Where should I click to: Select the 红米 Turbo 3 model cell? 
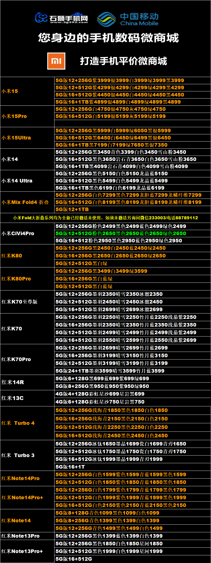click(x=27, y=455)
